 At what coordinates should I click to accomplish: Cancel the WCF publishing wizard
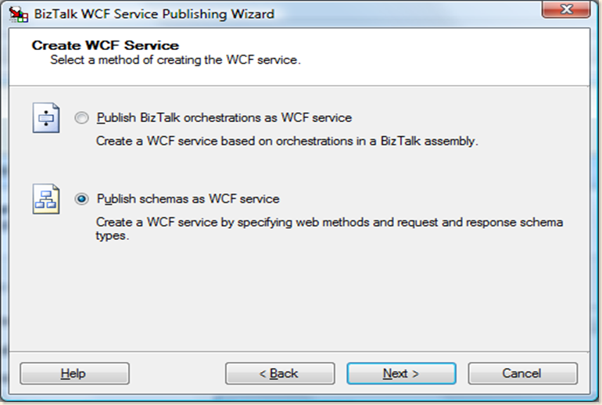click(522, 374)
